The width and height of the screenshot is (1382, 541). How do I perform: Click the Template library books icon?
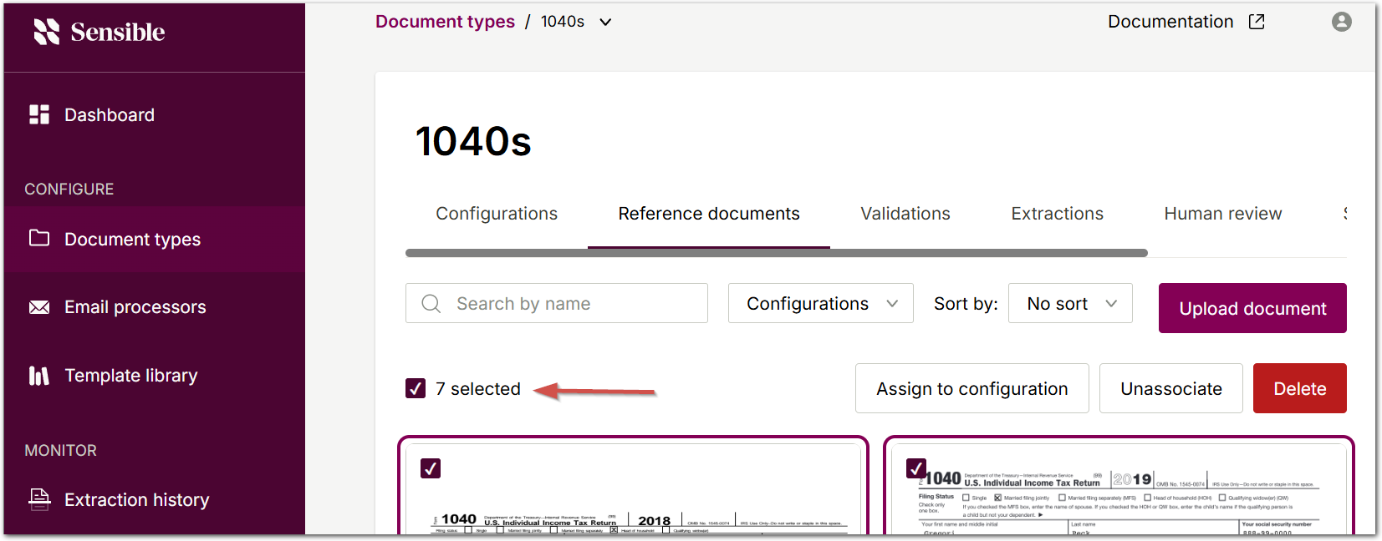(39, 376)
